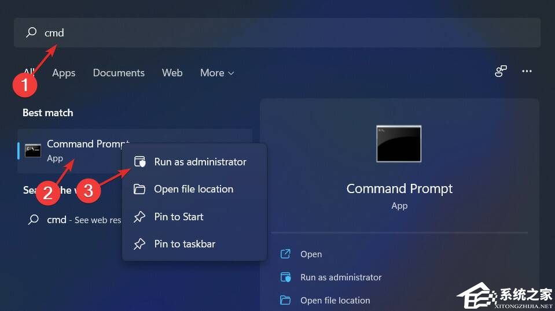Screen dimensions: 555x311
Task: Switch to the Documents filter tab
Action: (119, 73)
